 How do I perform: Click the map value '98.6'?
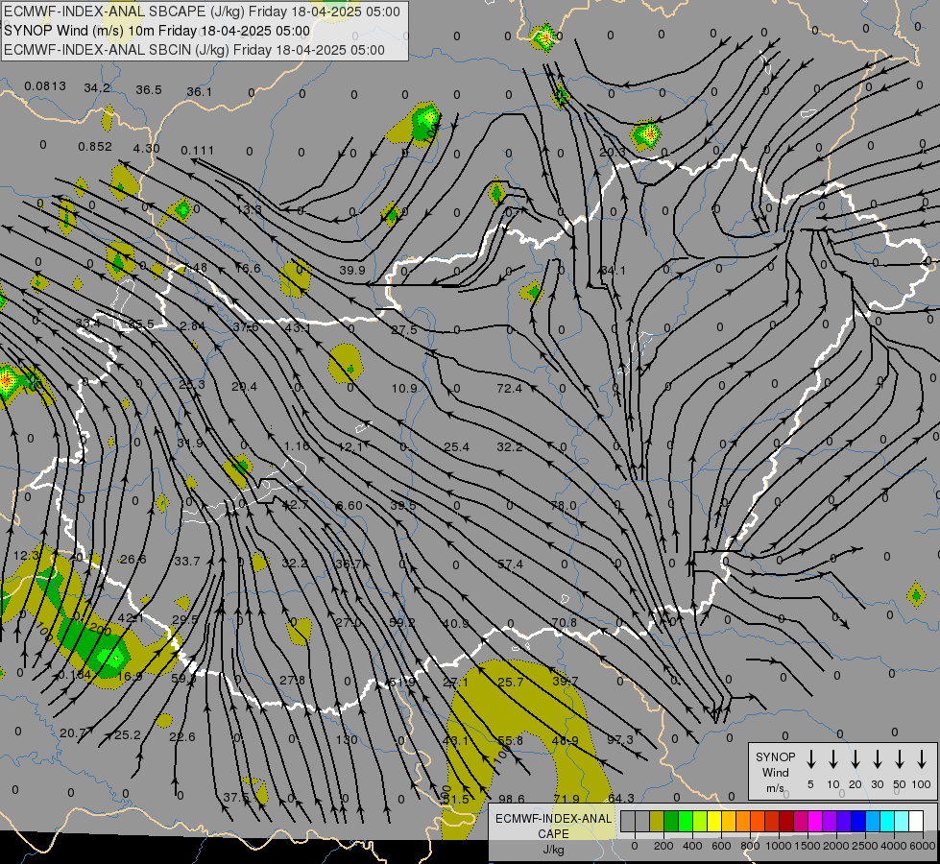[x=512, y=799]
